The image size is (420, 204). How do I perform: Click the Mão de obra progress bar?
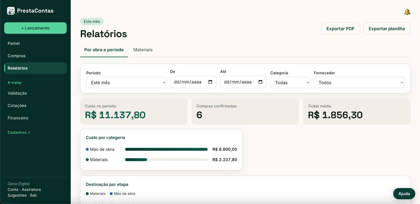[x=166, y=149]
